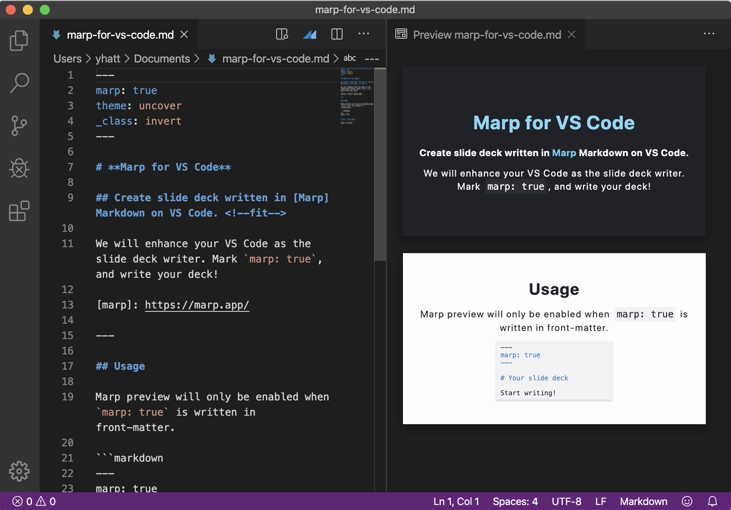Expand the Documents breadcrumb segment
Viewport: 731px width, 510px height.
162,58
